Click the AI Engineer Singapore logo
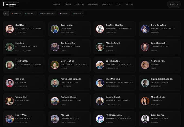This screenshot has width=184, height=127. click(x=11, y=4)
